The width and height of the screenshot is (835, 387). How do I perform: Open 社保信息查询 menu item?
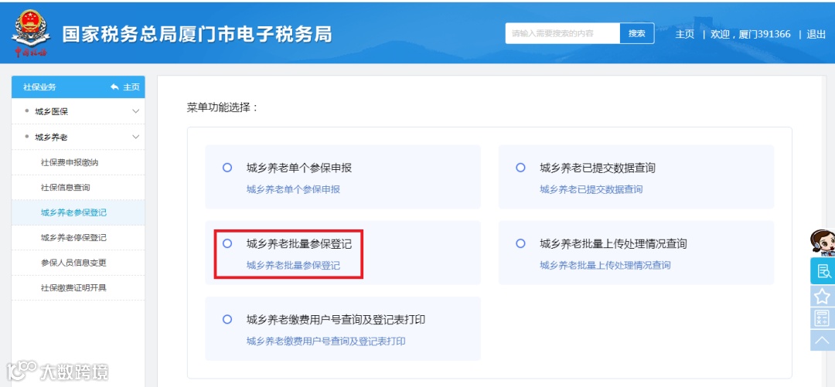[x=78, y=188]
